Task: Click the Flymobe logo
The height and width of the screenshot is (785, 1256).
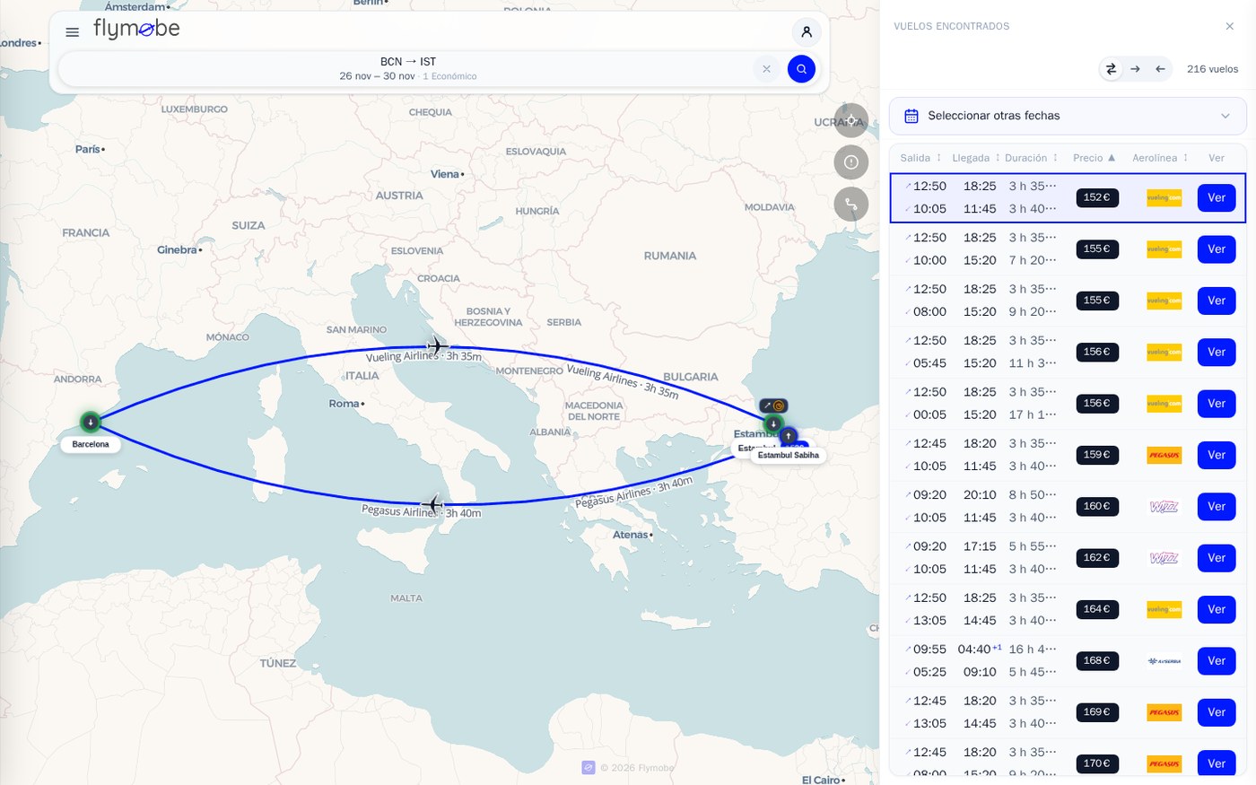Action: pos(136,30)
